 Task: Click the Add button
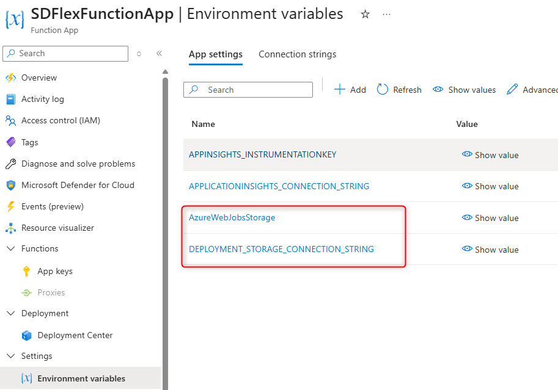[x=350, y=90]
